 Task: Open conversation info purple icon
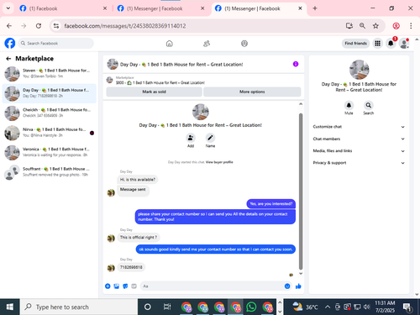tap(296, 64)
